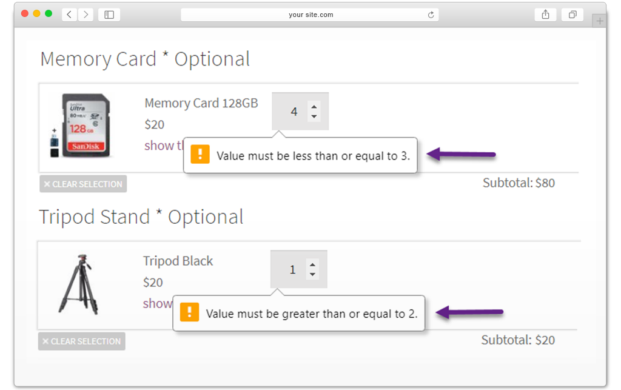Show tab overview icon
621x390 pixels.
tap(572, 15)
